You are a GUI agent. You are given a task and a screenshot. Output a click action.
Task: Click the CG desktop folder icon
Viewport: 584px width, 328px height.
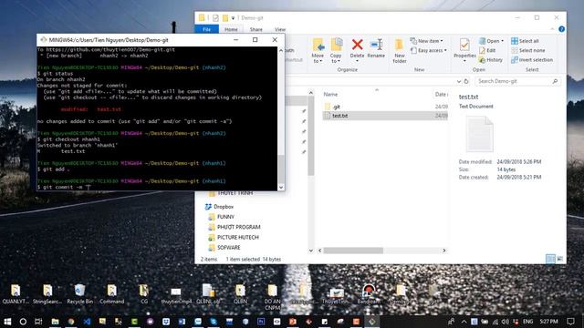click(144, 294)
